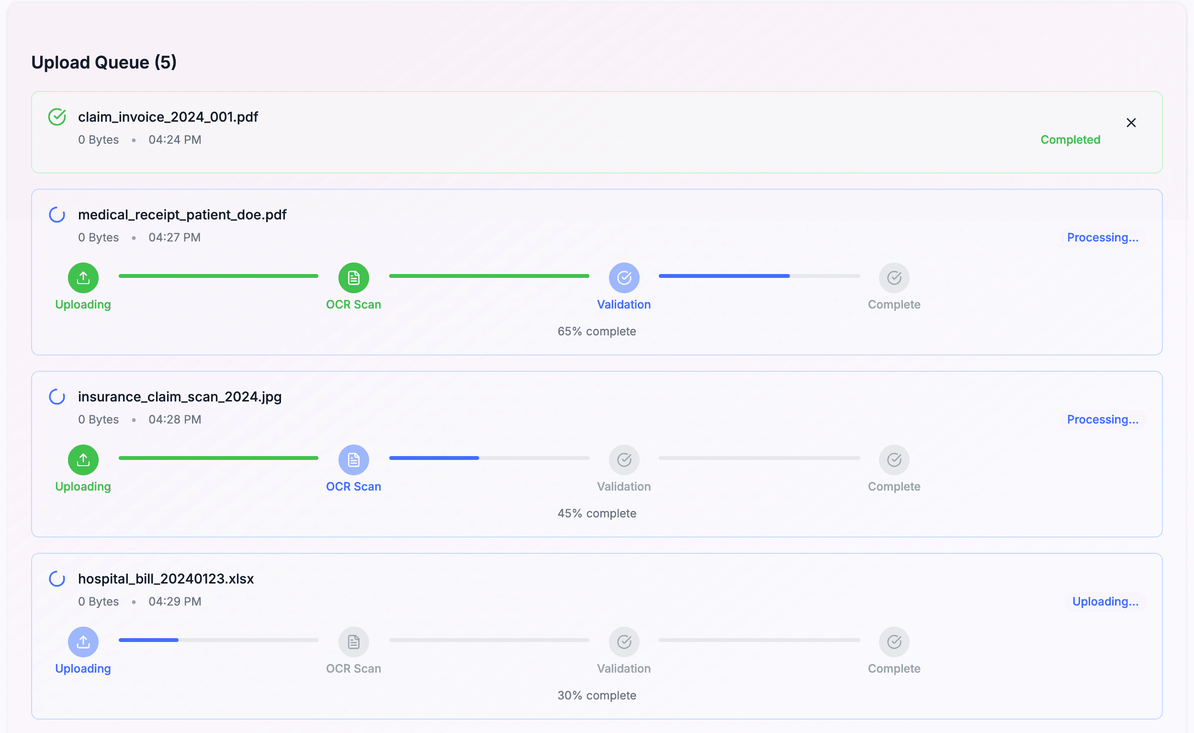
Task: Click the Uploading... badge on hospital_bill_20240123.xlsx
Action: [1105, 602]
